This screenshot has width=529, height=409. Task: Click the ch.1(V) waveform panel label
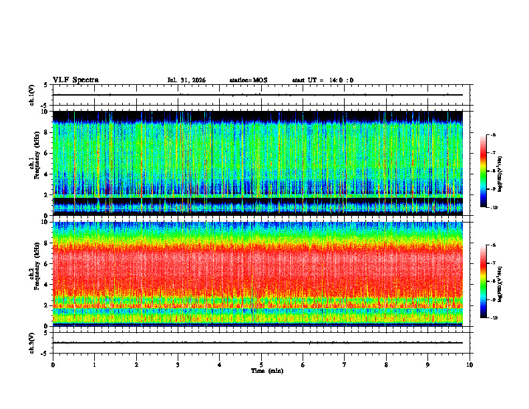(x=32, y=95)
